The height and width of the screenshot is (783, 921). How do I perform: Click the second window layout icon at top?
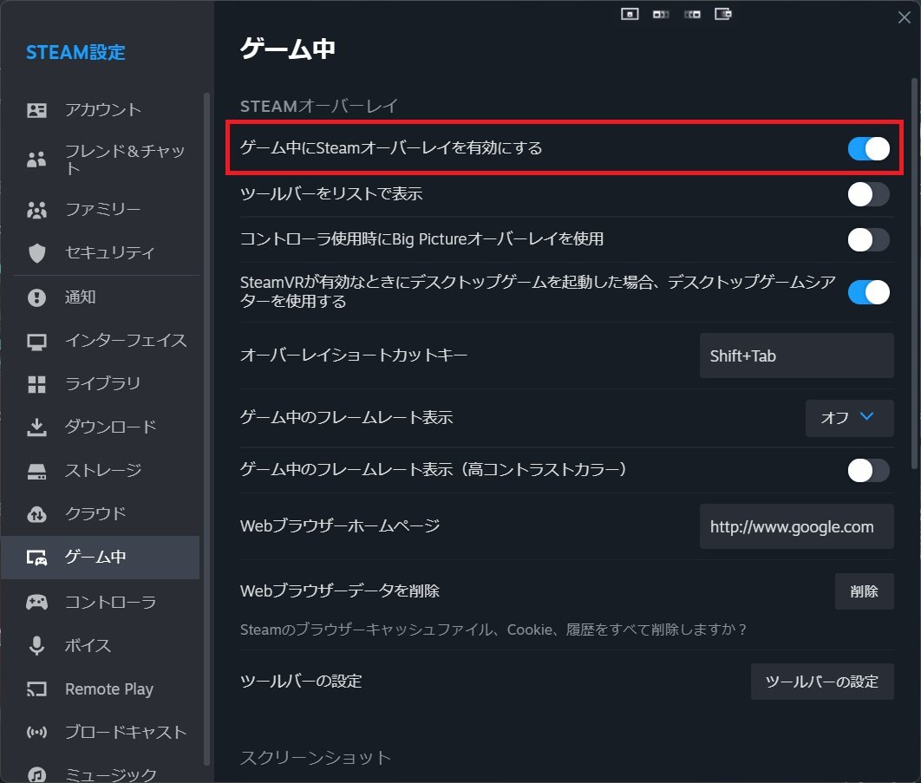(x=661, y=14)
